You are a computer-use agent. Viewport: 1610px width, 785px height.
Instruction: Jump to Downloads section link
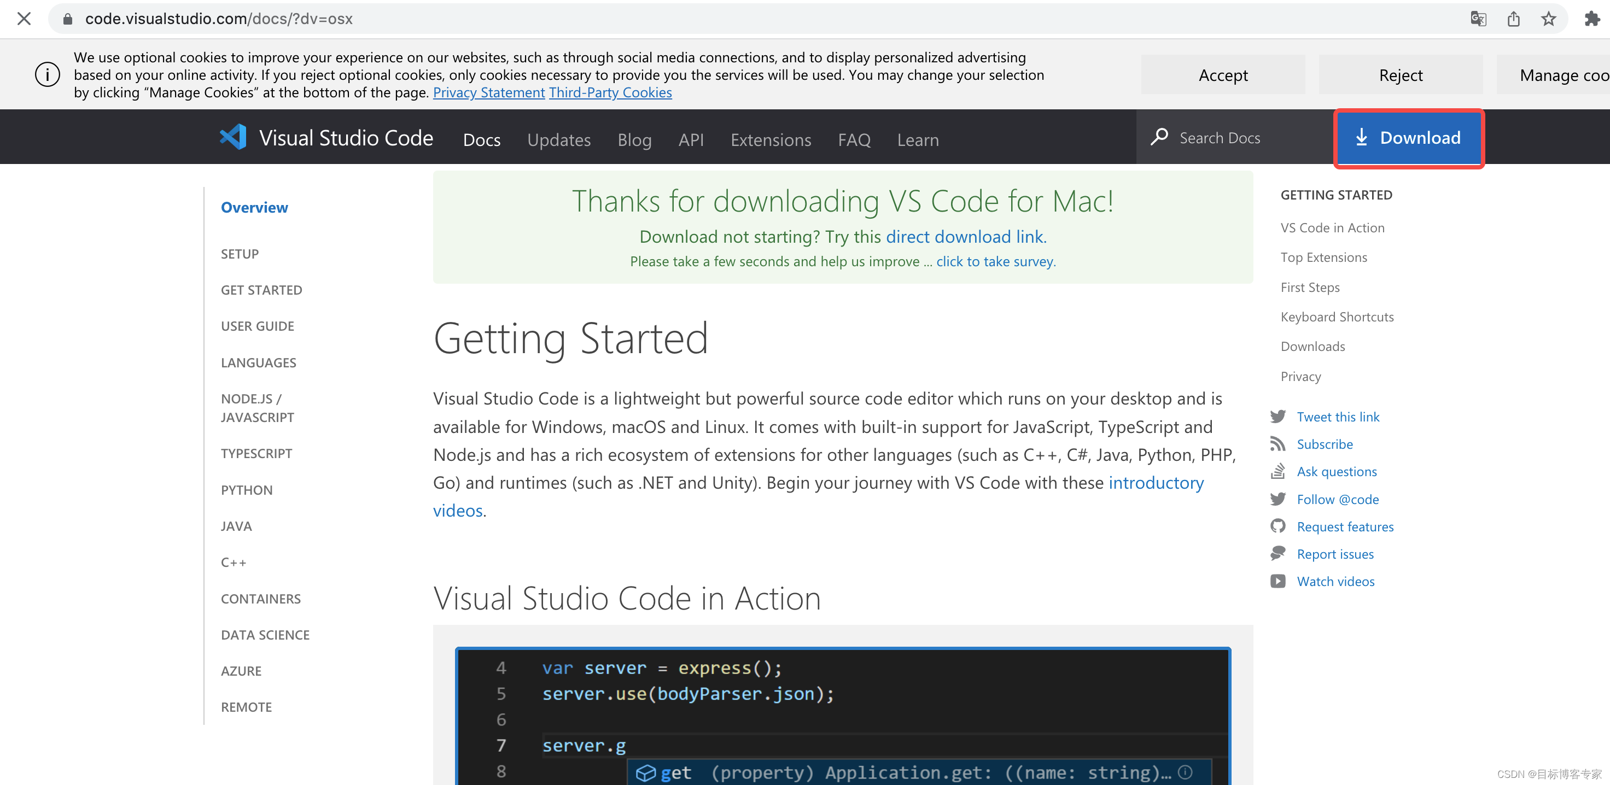1312,346
